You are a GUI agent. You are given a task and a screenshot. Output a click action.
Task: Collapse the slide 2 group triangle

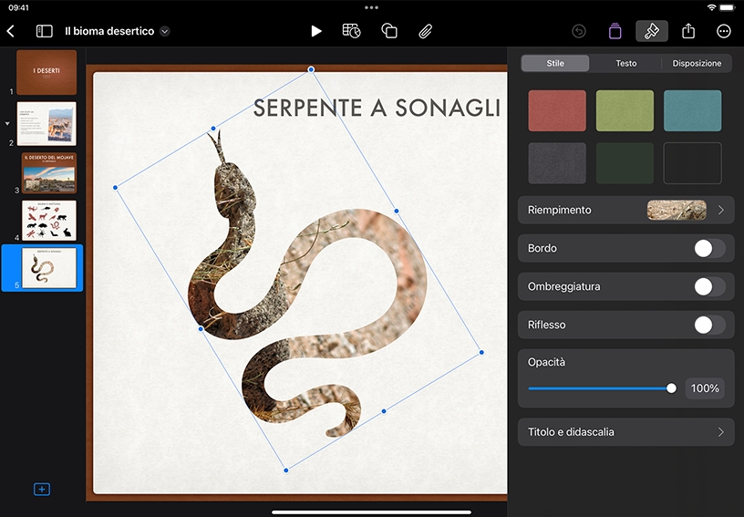7,124
